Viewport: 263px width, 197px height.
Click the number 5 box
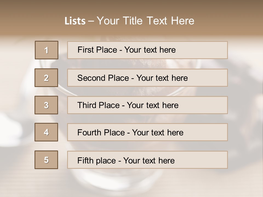click(46, 160)
